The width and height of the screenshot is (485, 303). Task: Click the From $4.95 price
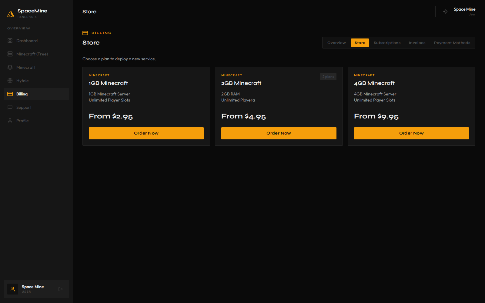coord(243,116)
